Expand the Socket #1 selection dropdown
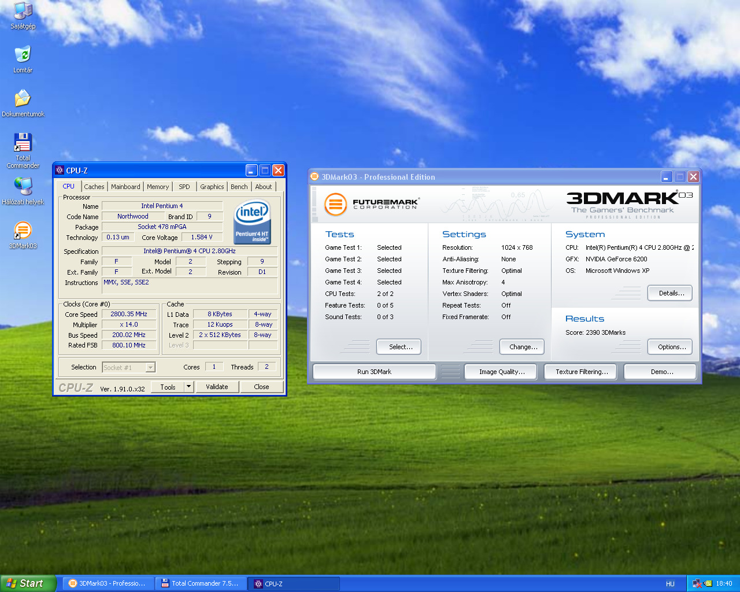This screenshot has height=592, width=740. [x=150, y=367]
